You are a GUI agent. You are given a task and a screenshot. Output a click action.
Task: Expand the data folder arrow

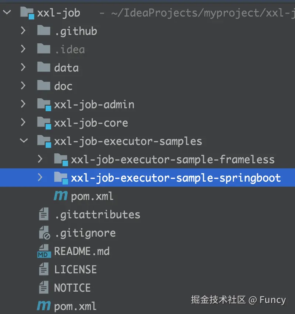point(23,67)
